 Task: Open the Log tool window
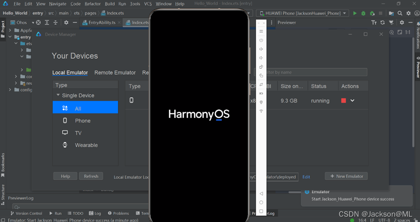95,213
